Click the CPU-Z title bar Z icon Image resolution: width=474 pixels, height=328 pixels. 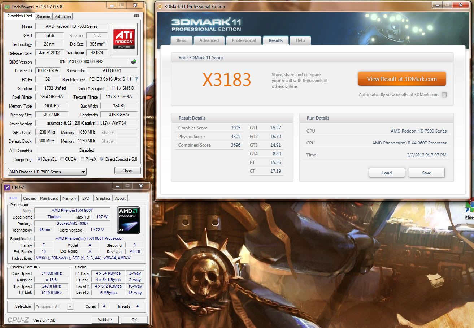point(7,187)
